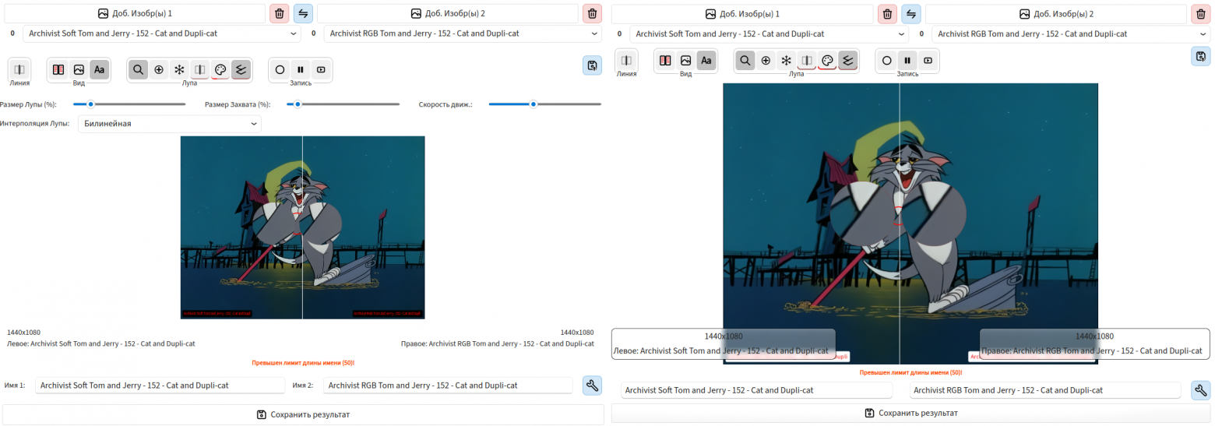Click Доб. Изобр(ы) 1 in enlarged-preview window

[742, 13]
